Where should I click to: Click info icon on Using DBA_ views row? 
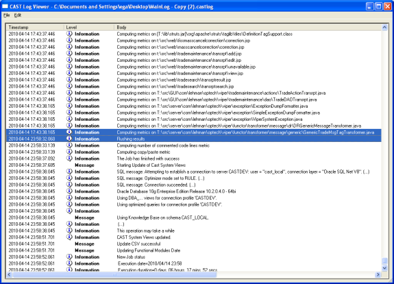(69, 198)
